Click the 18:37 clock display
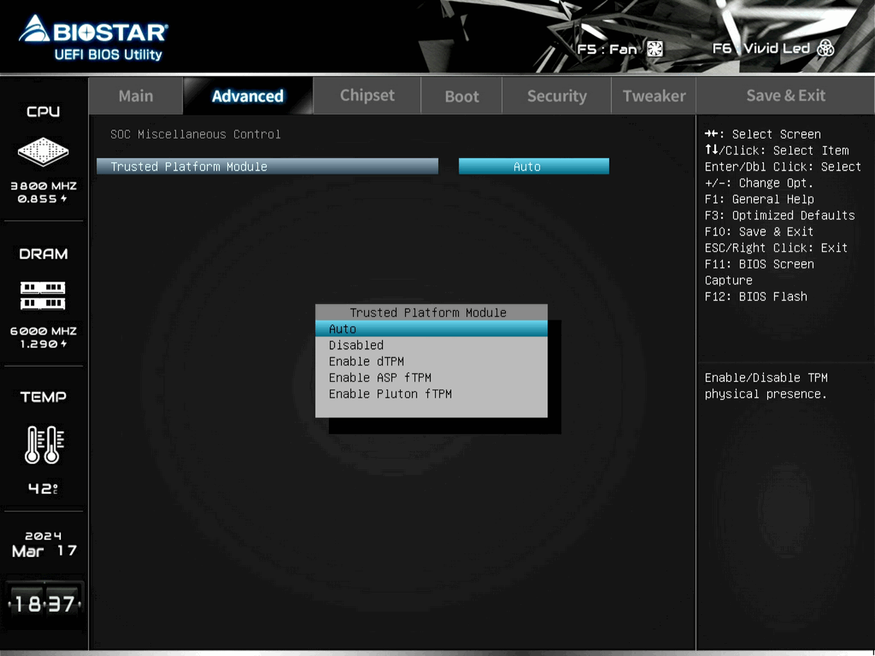 [x=44, y=604]
